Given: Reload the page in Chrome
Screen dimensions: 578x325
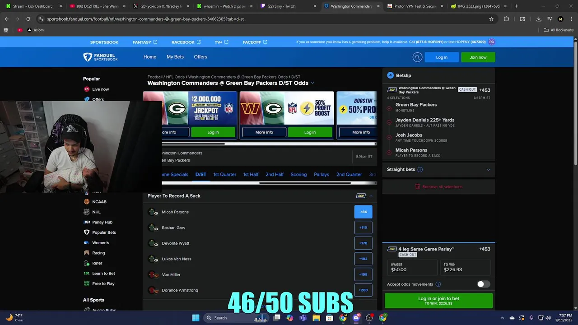Looking at the screenshot, I should tap(28, 19).
